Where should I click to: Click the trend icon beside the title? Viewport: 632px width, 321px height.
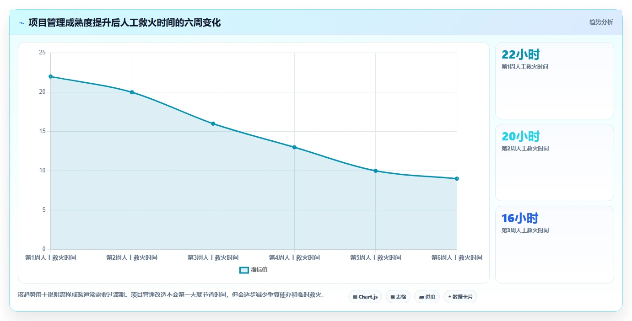[x=22, y=23]
